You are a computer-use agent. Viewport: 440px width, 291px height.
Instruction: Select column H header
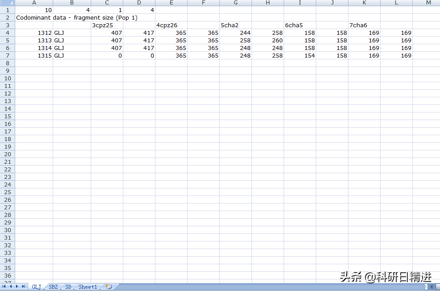pos(268,3)
